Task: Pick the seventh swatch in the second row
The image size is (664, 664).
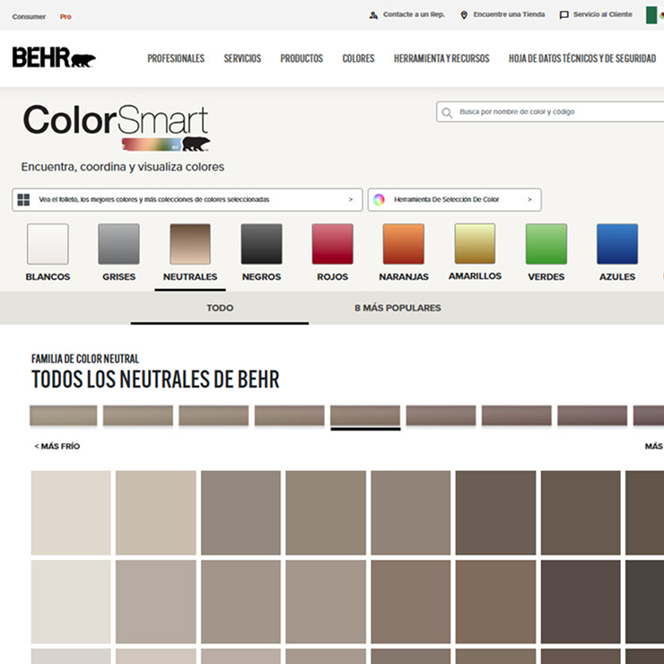Action: coord(581,602)
